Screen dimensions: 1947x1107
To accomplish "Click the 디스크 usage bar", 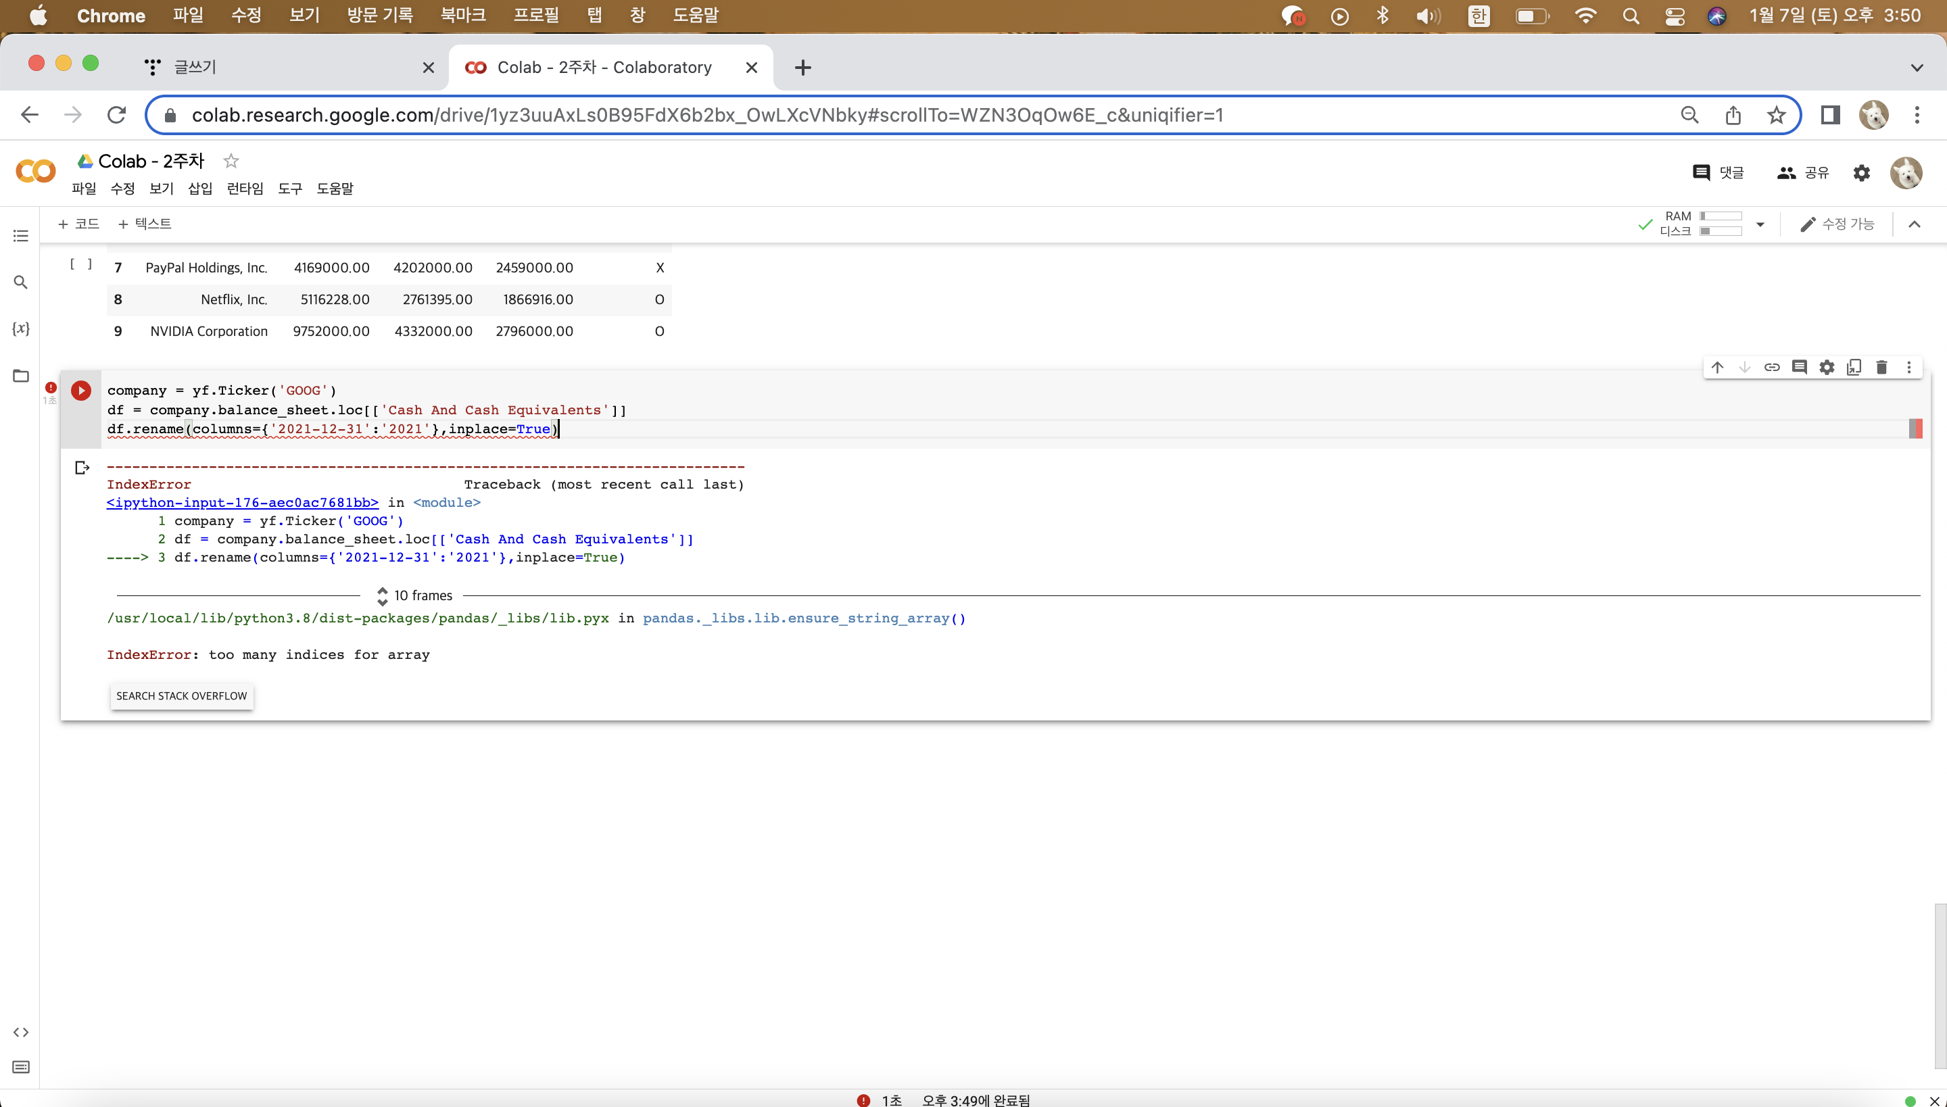I will click(1721, 231).
